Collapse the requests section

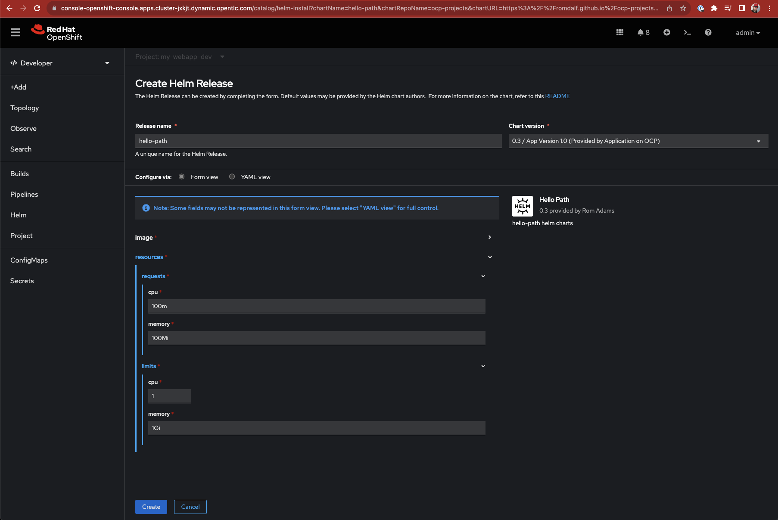(483, 276)
